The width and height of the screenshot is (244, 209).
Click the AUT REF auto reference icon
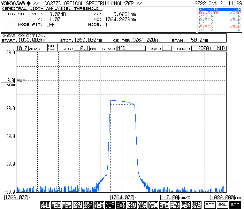pyautogui.click(x=164, y=205)
